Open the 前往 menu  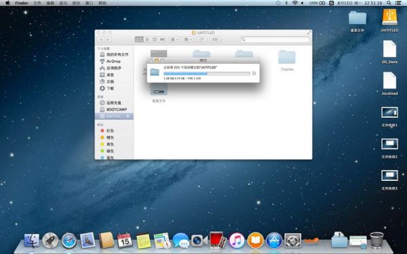[76, 3]
